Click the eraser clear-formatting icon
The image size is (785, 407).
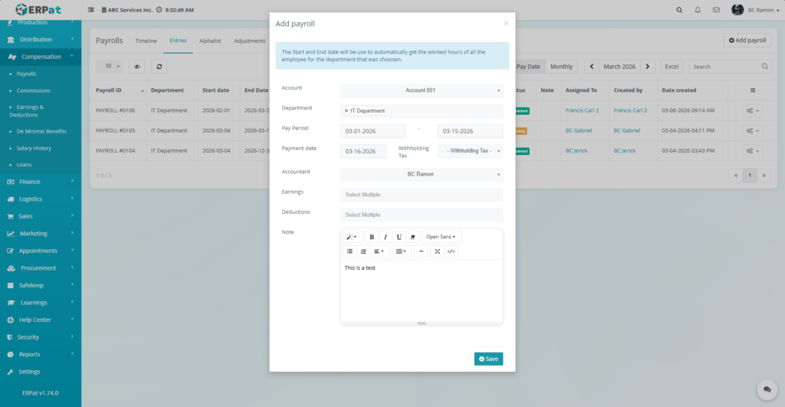pyautogui.click(x=412, y=237)
